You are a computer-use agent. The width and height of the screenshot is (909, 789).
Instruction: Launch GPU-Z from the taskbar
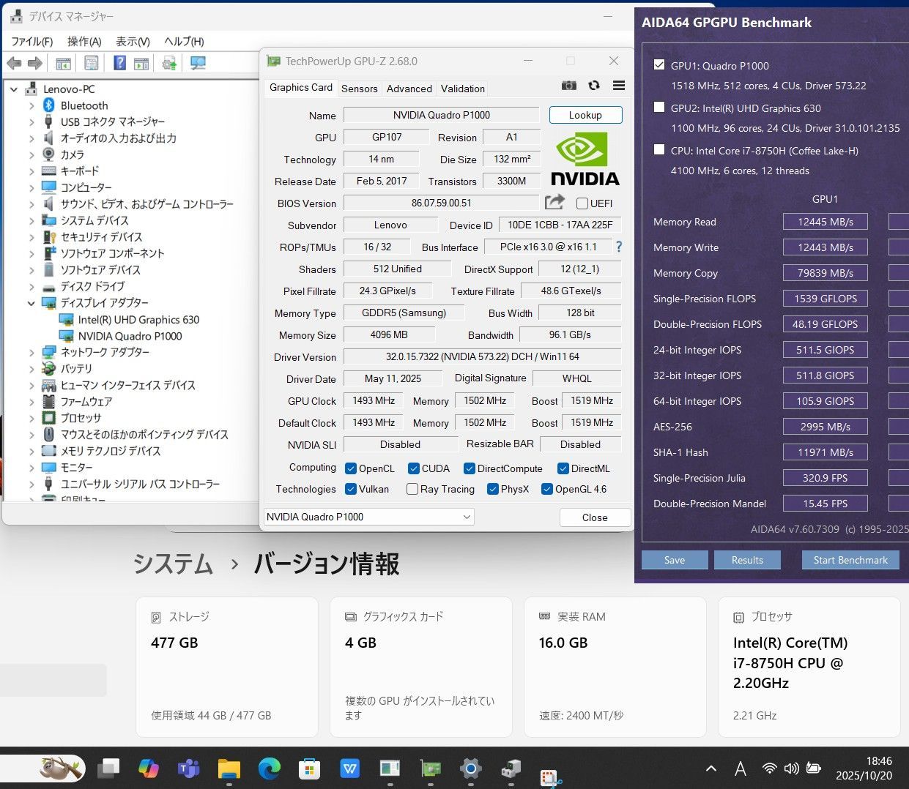point(430,769)
